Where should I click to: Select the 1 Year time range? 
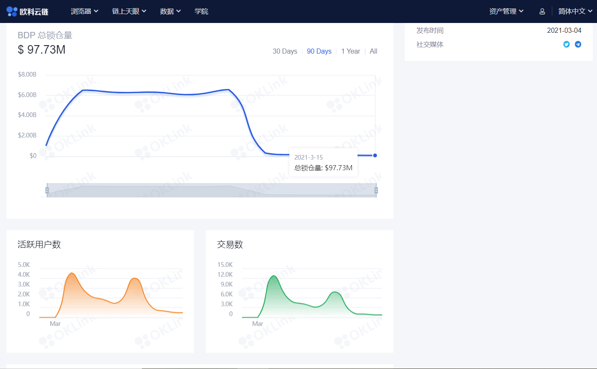[x=351, y=51]
